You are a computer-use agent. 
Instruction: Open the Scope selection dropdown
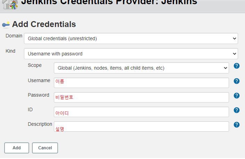point(141,68)
